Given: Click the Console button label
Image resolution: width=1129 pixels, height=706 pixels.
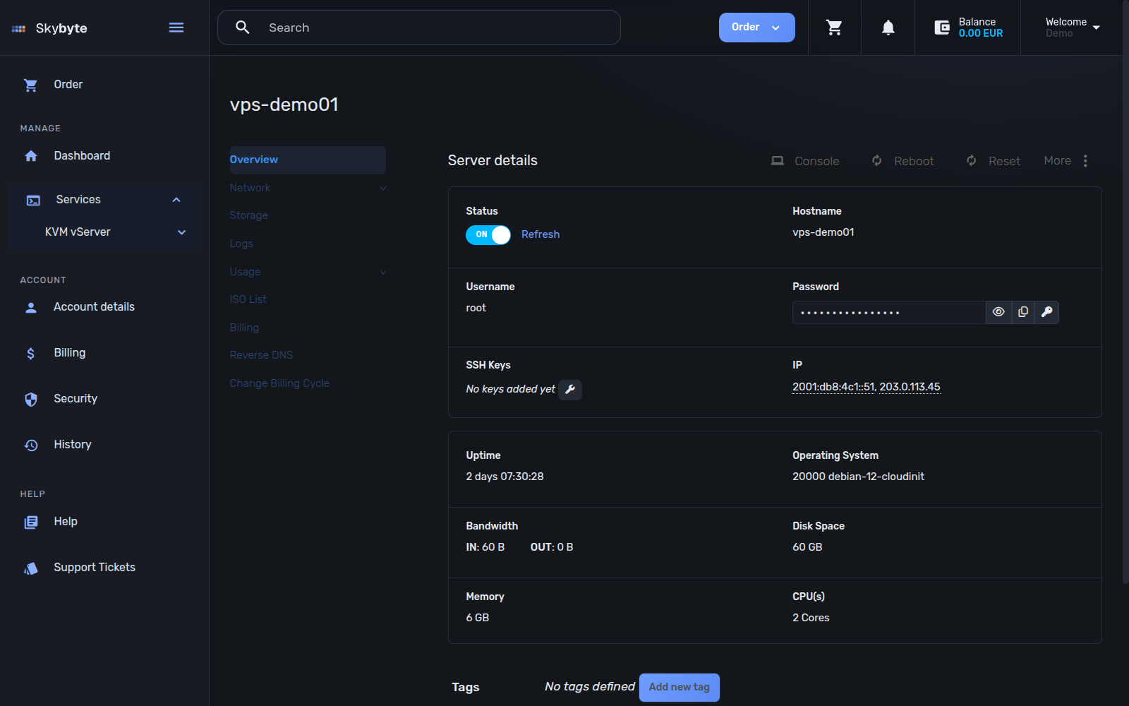Looking at the screenshot, I should click(x=817, y=161).
